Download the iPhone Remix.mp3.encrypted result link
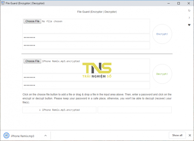The width and height of the screenshot is (194, 141). point(59,110)
